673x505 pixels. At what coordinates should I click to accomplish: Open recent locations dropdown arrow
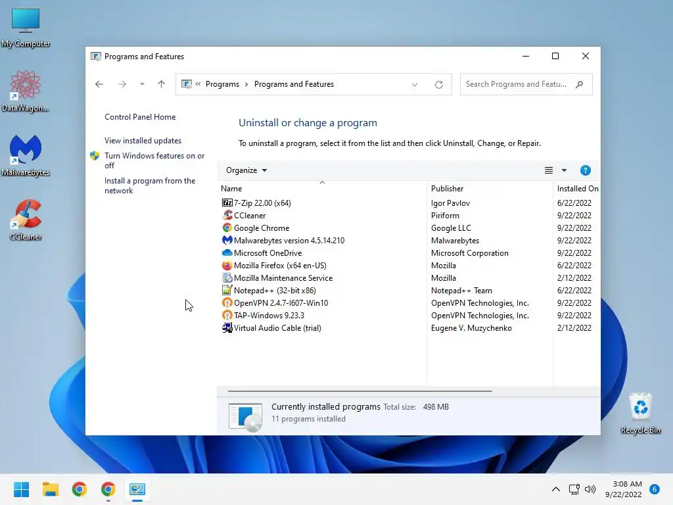(x=142, y=84)
